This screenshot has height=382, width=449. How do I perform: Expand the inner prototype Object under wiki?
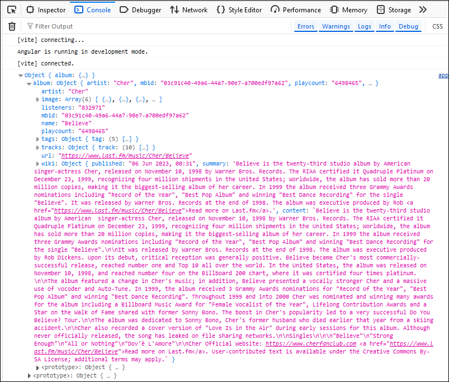click(x=37, y=367)
